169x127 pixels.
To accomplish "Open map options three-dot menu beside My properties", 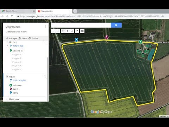I will coord(46,27).
